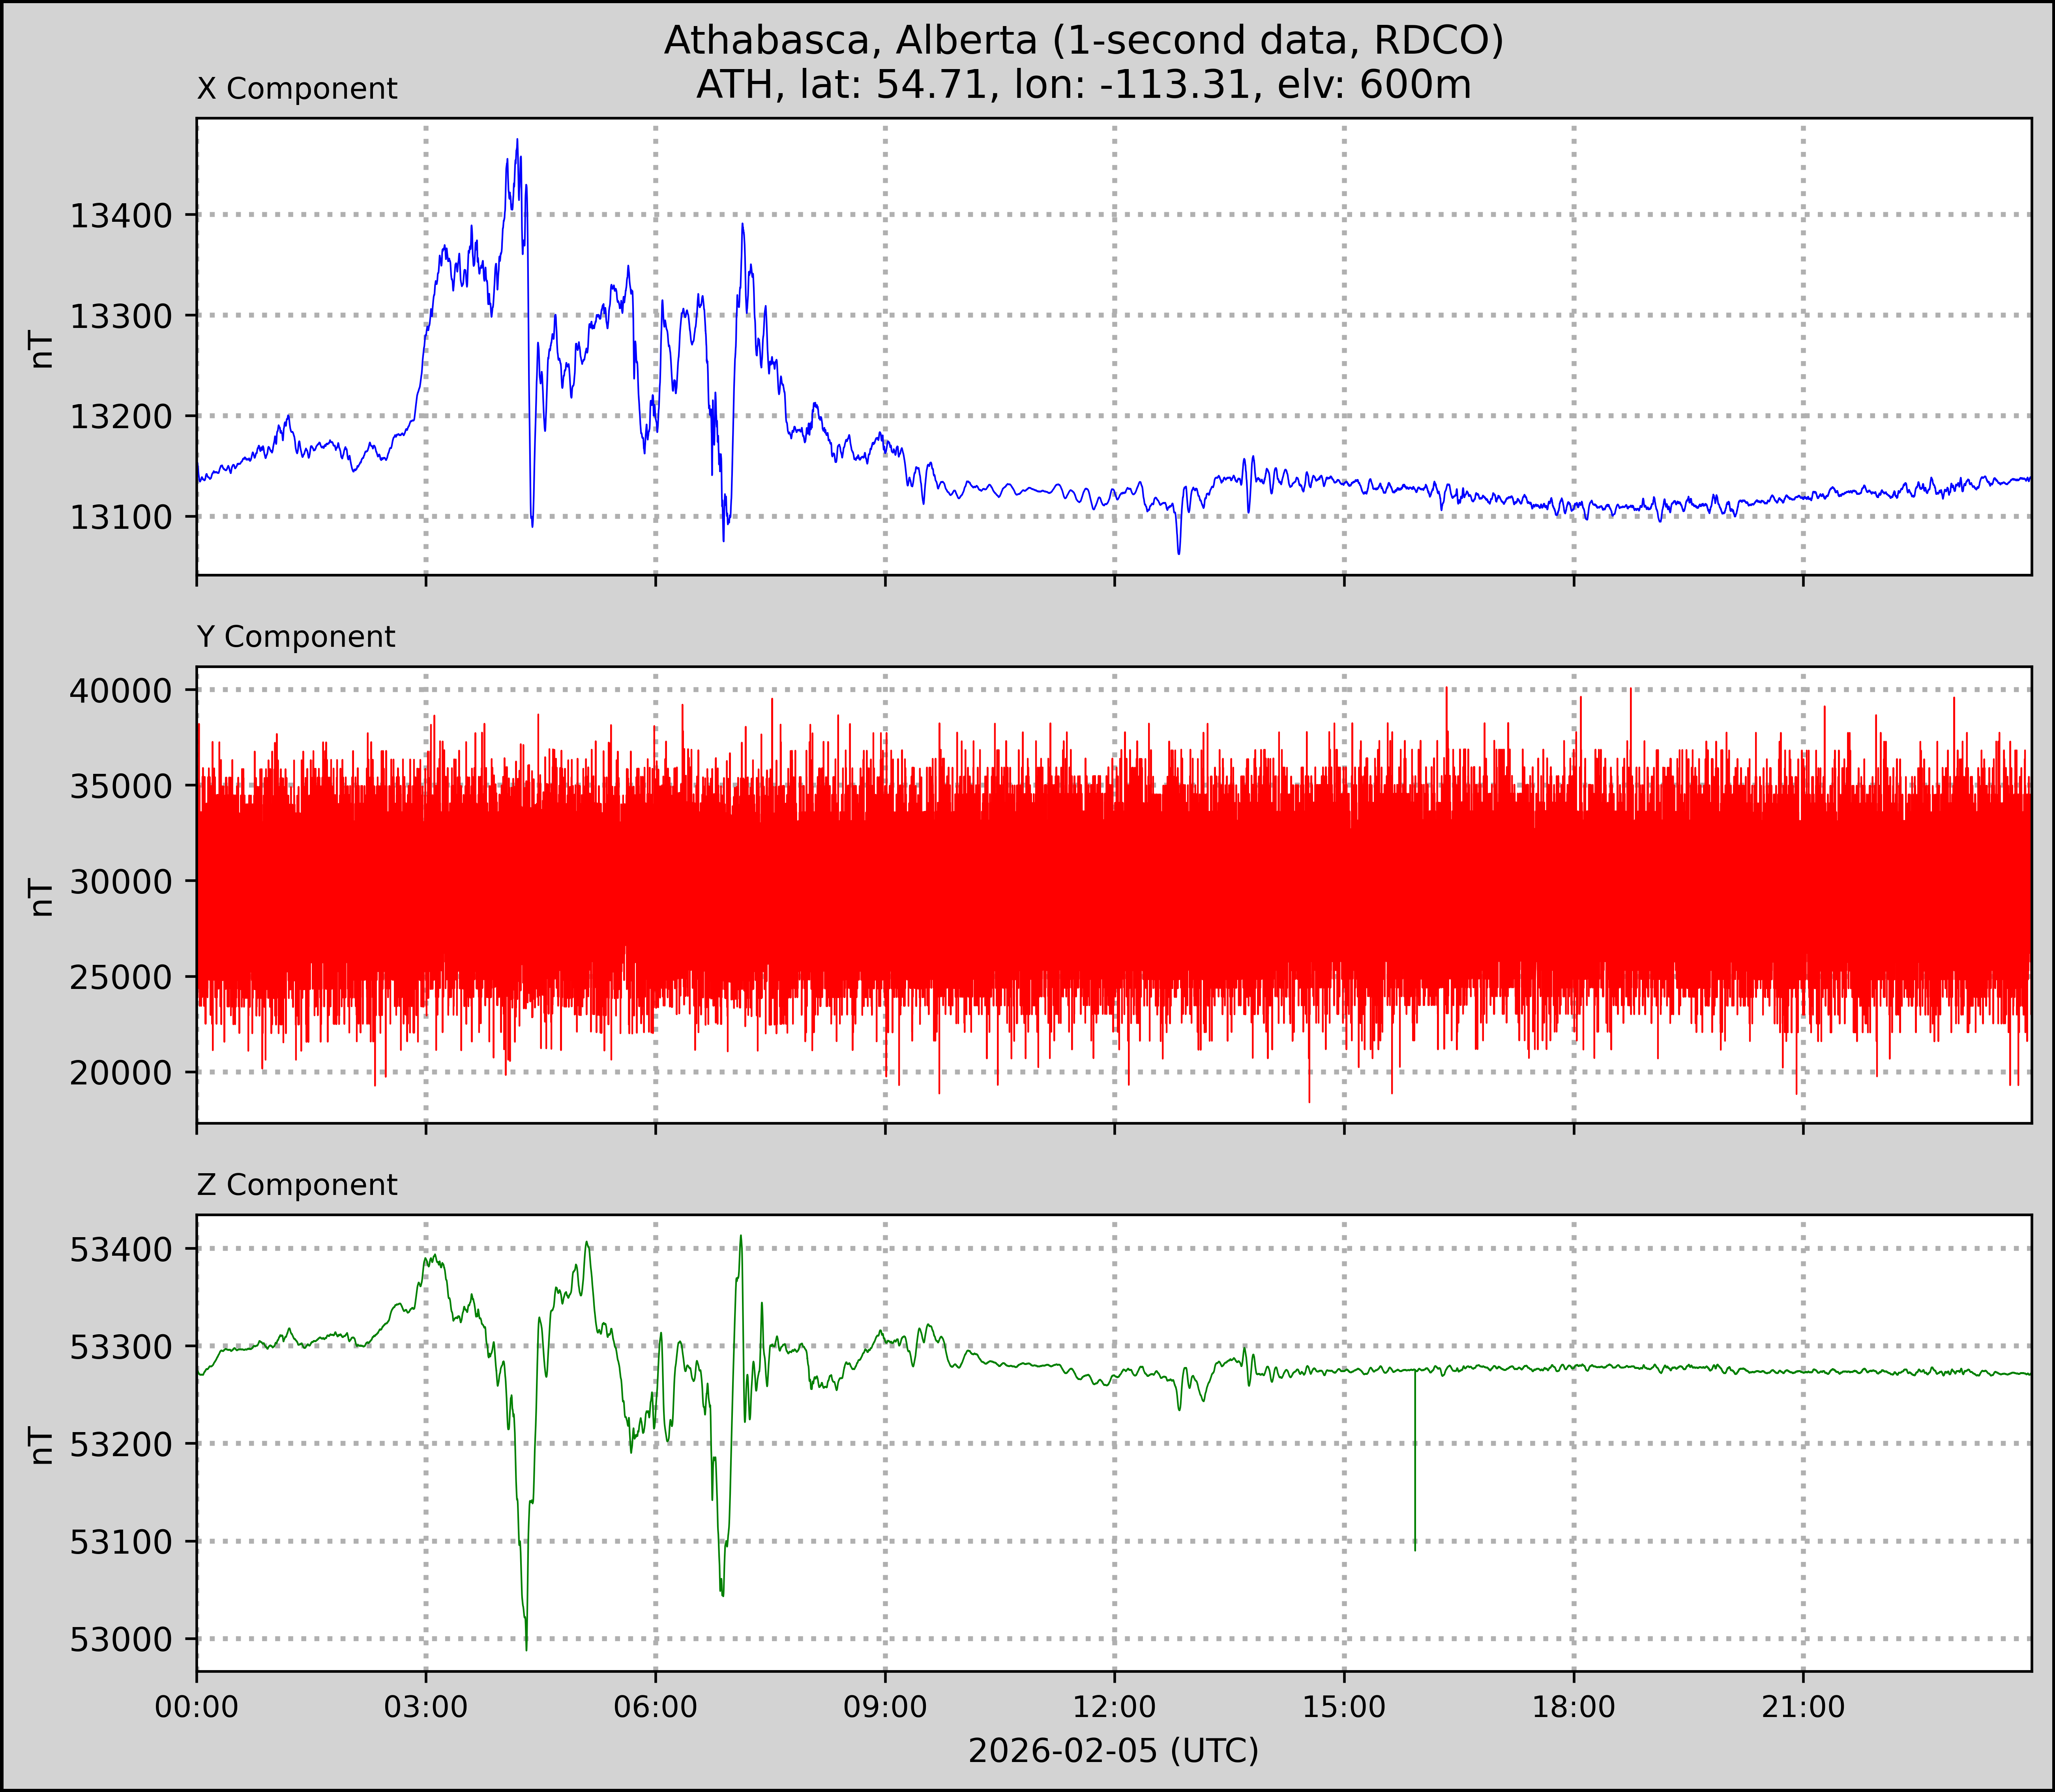2055x1792 pixels.
Task: Click the 'Y Component' subplot label
Action: coord(296,637)
